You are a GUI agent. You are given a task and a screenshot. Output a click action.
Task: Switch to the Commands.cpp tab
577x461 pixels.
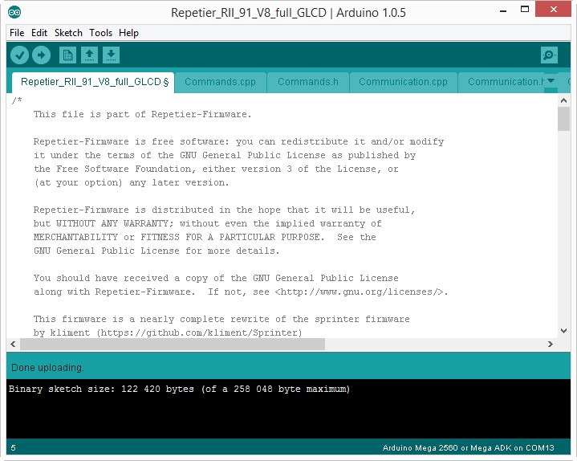[220, 82]
